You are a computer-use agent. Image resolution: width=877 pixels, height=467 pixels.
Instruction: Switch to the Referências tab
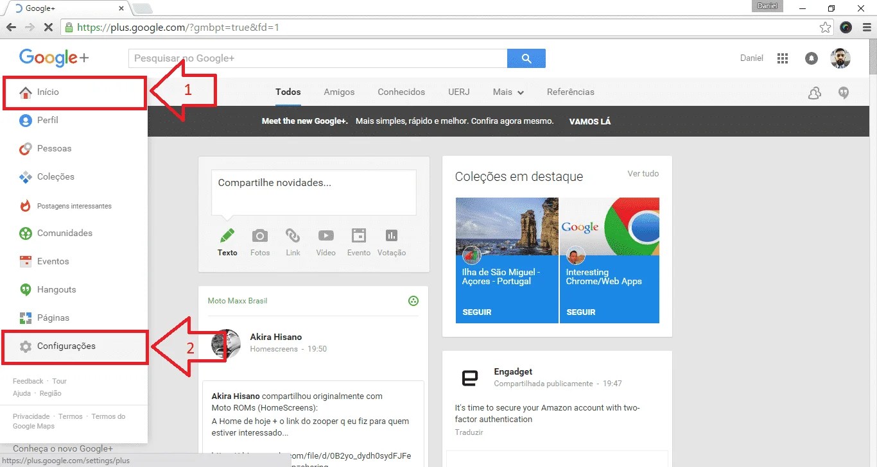point(571,92)
